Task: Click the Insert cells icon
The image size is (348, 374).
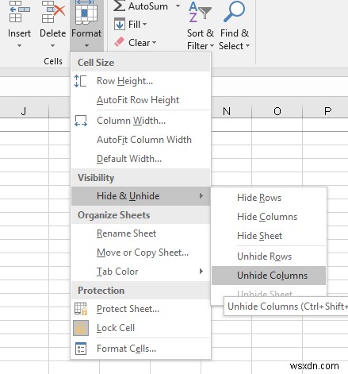Action: 19,12
